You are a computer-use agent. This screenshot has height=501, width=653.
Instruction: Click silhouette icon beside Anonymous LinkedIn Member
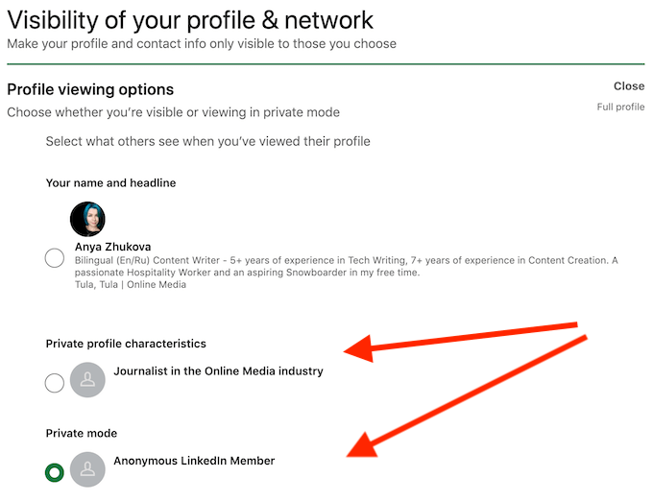click(87, 470)
